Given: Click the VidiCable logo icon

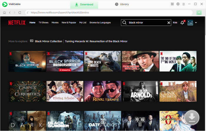Looking at the screenshot, I should 5,4.
